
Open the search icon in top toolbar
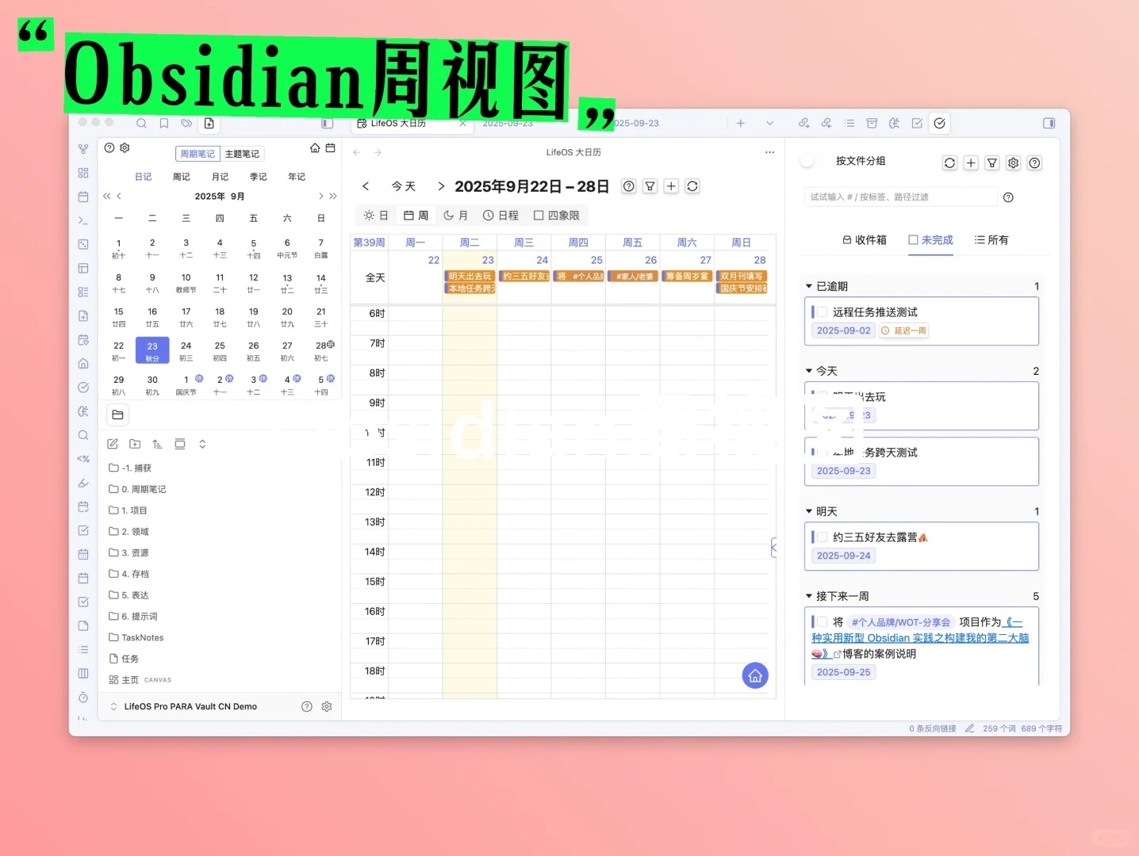coord(141,123)
